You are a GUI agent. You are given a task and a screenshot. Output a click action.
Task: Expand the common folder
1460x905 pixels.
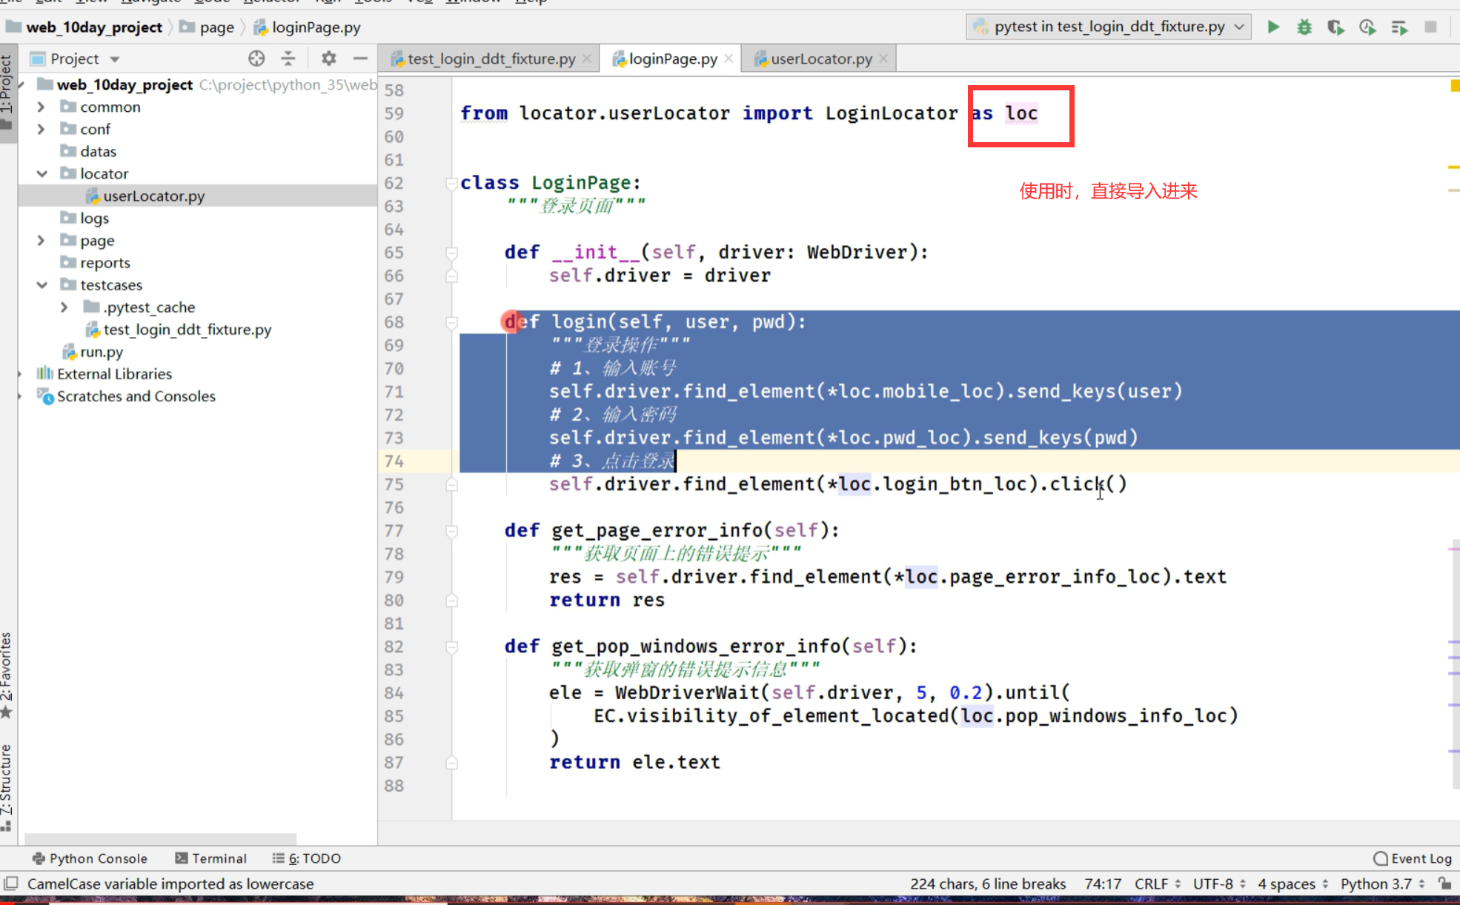[x=42, y=107]
